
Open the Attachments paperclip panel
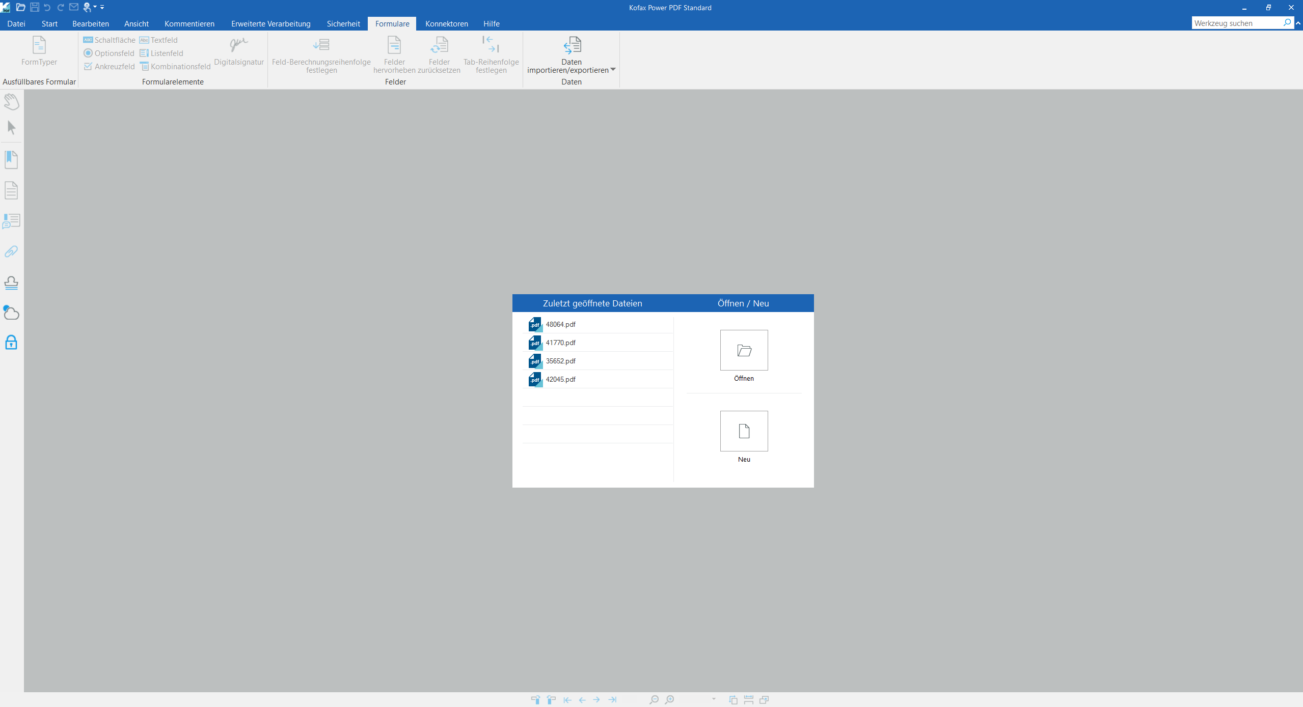pos(11,251)
